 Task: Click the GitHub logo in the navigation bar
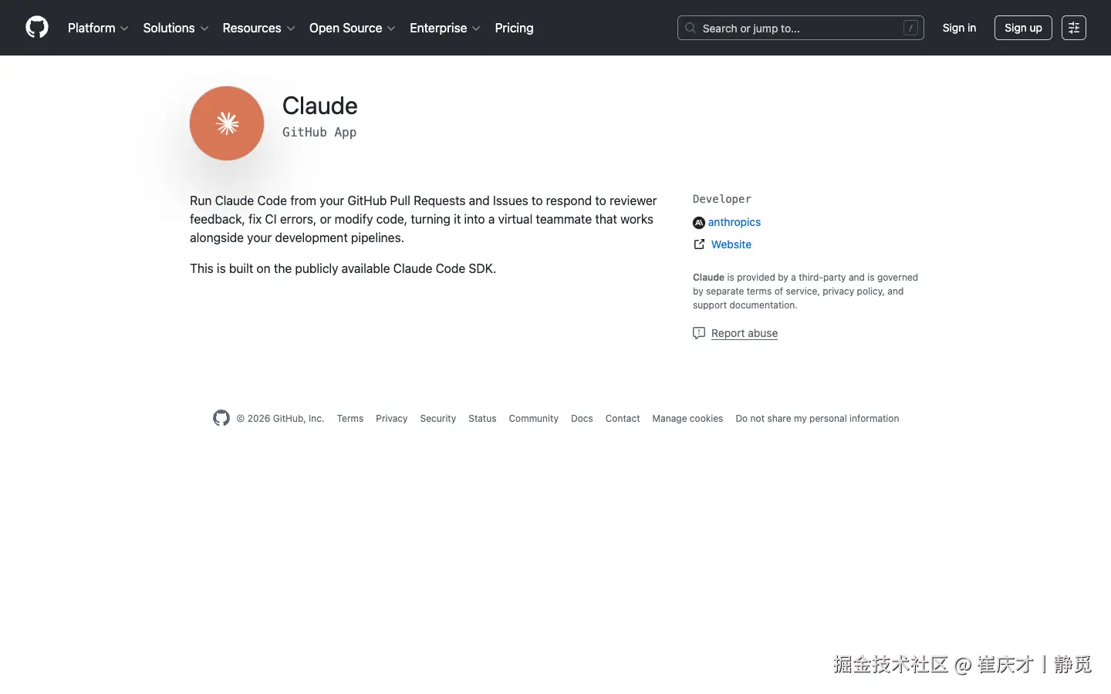click(36, 27)
